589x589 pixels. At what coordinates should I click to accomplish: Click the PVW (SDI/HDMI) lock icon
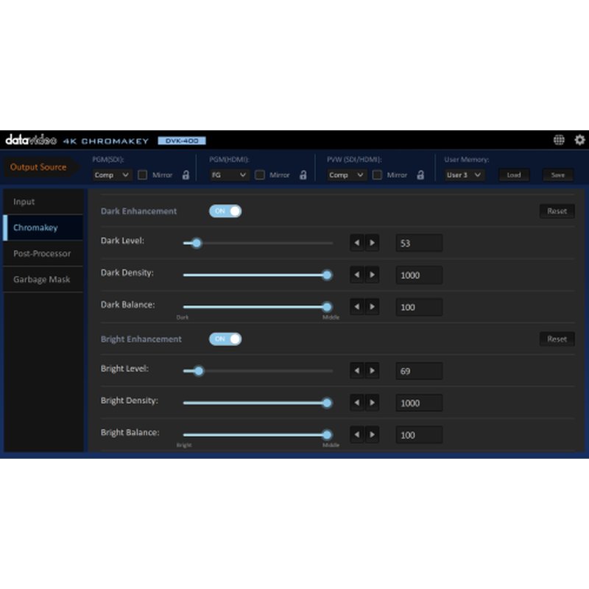pyautogui.click(x=420, y=175)
